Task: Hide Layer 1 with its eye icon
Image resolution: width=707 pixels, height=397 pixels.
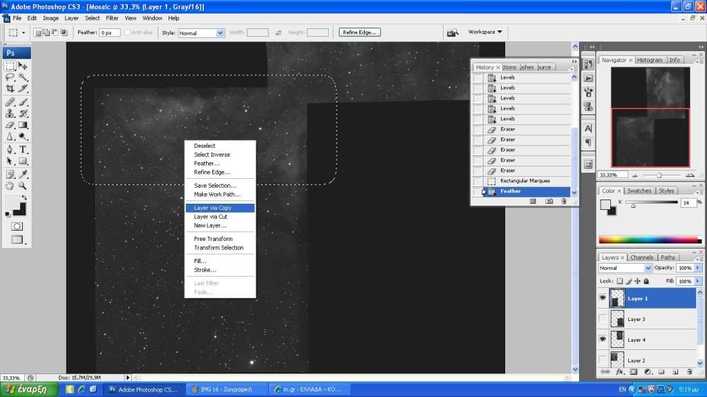Action: (x=603, y=298)
